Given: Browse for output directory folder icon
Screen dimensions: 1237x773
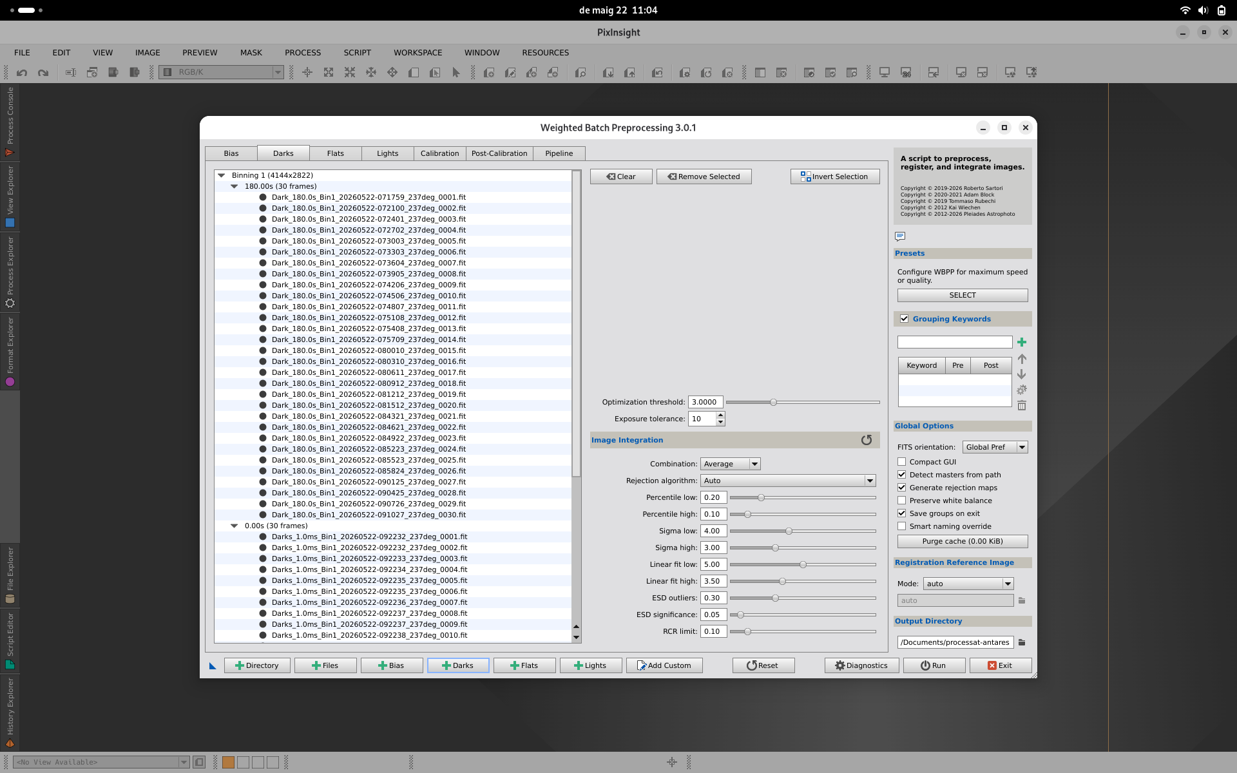Looking at the screenshot, I should click(1022, 642).
